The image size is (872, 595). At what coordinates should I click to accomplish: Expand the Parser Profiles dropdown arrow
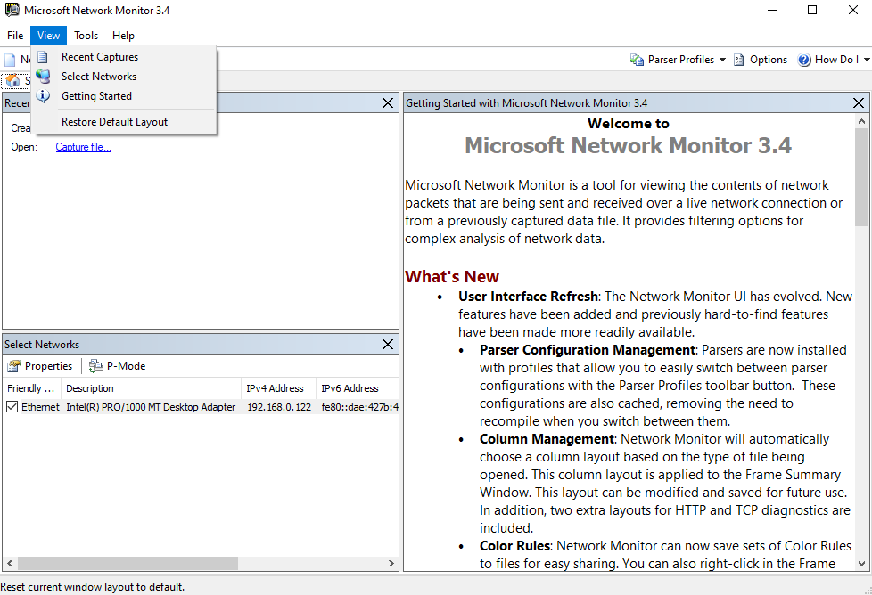(722, 60)
